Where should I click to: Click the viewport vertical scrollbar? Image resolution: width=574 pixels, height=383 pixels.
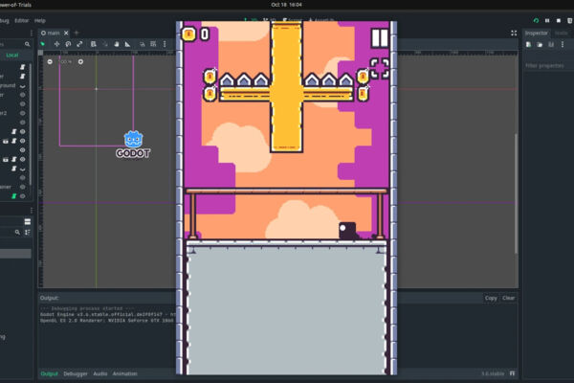[517, 193]
